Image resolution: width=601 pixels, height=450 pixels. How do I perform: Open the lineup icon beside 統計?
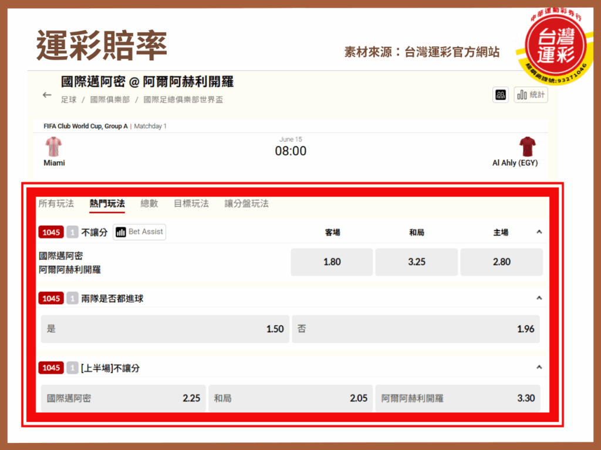click(x=500, y=95)
